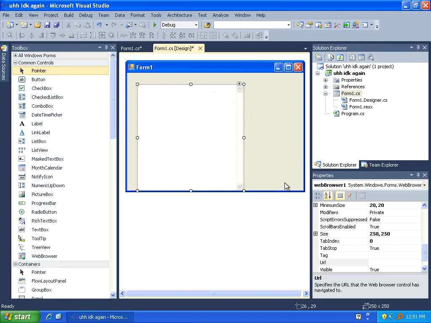Collapse the Containers toolbox group
The width and height of the screenshot is (431, 323).
pyautogui.click(x=16, y=264)
